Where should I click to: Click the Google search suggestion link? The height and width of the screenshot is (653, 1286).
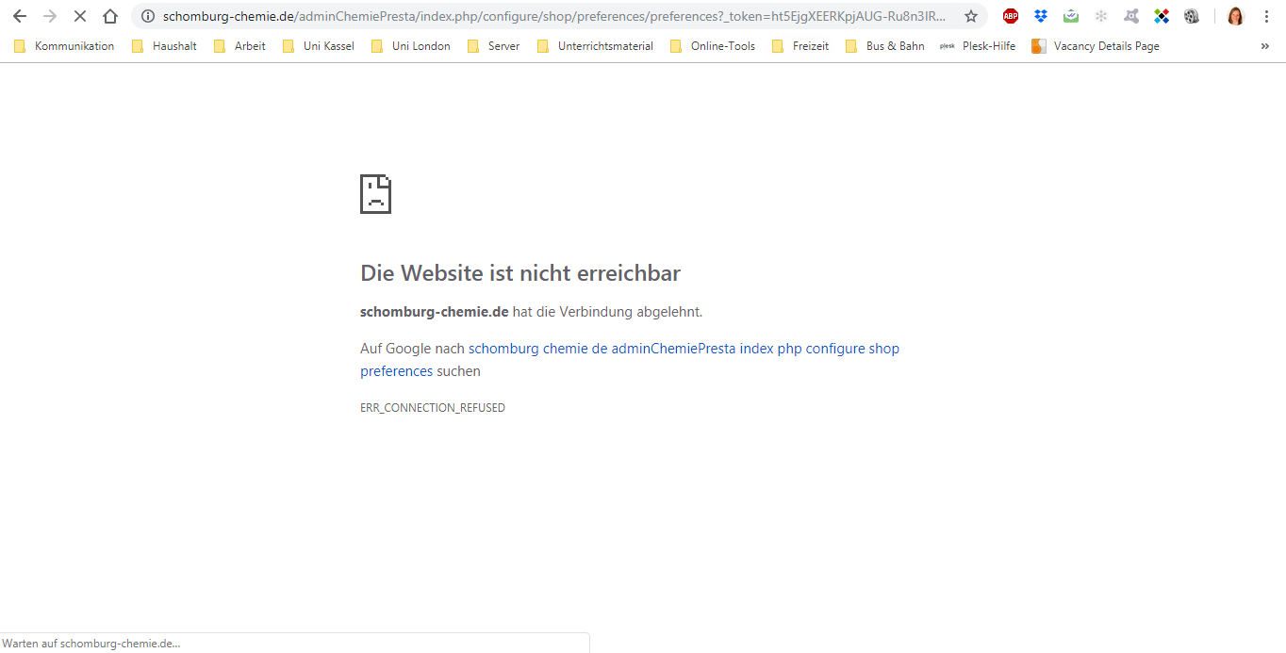[x=629, y=360]
